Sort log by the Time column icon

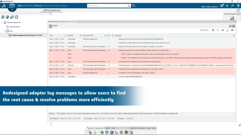pyautogui.click(x=66, y=35)
